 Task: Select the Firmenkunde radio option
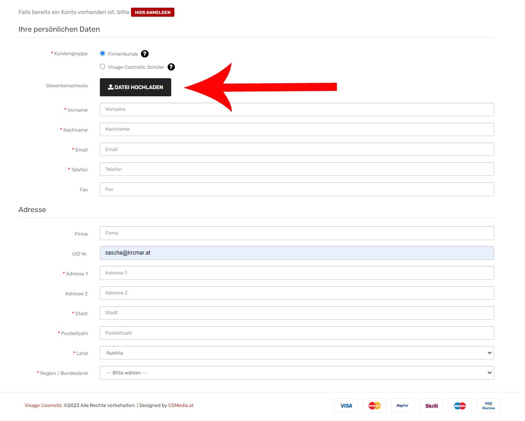103,53
